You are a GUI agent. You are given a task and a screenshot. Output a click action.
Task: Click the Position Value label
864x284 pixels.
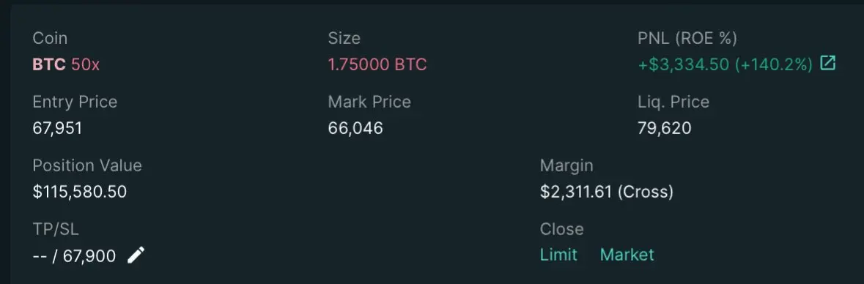[87, 165]
